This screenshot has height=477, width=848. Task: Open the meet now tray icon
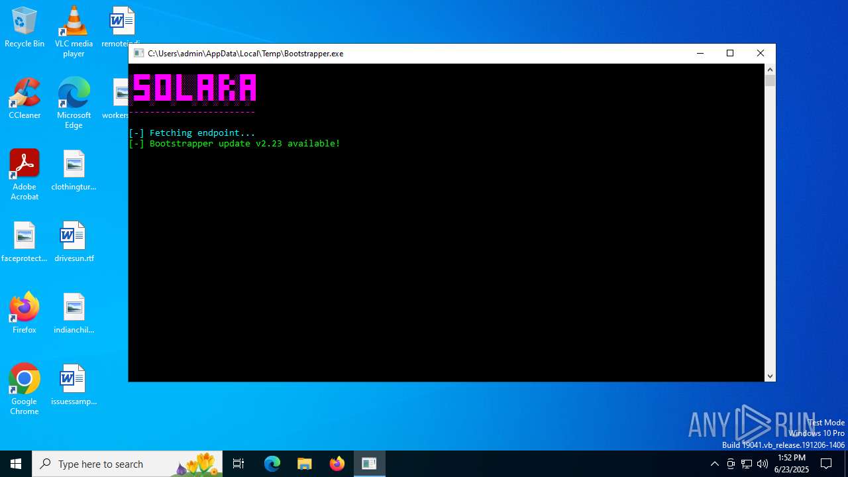(x=731, y=464)
